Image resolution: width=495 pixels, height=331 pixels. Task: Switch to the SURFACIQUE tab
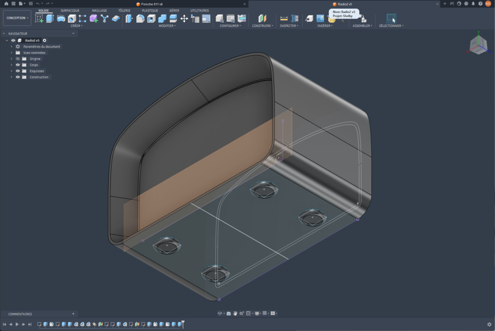(70, 11)
